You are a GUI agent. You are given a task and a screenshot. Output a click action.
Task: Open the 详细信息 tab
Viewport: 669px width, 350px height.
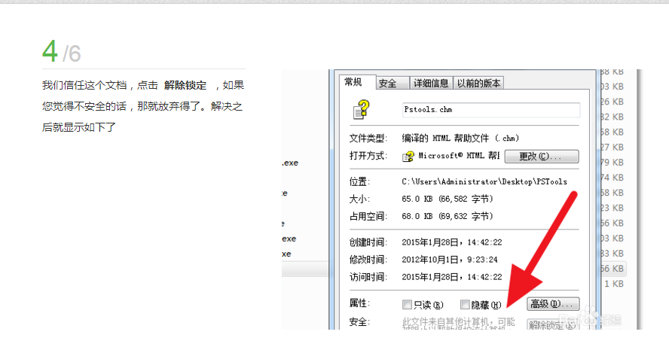click(431, 83)
